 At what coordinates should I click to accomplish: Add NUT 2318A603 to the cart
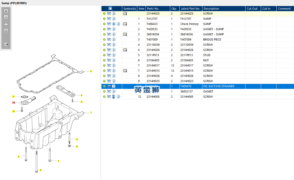pos(109,60)
